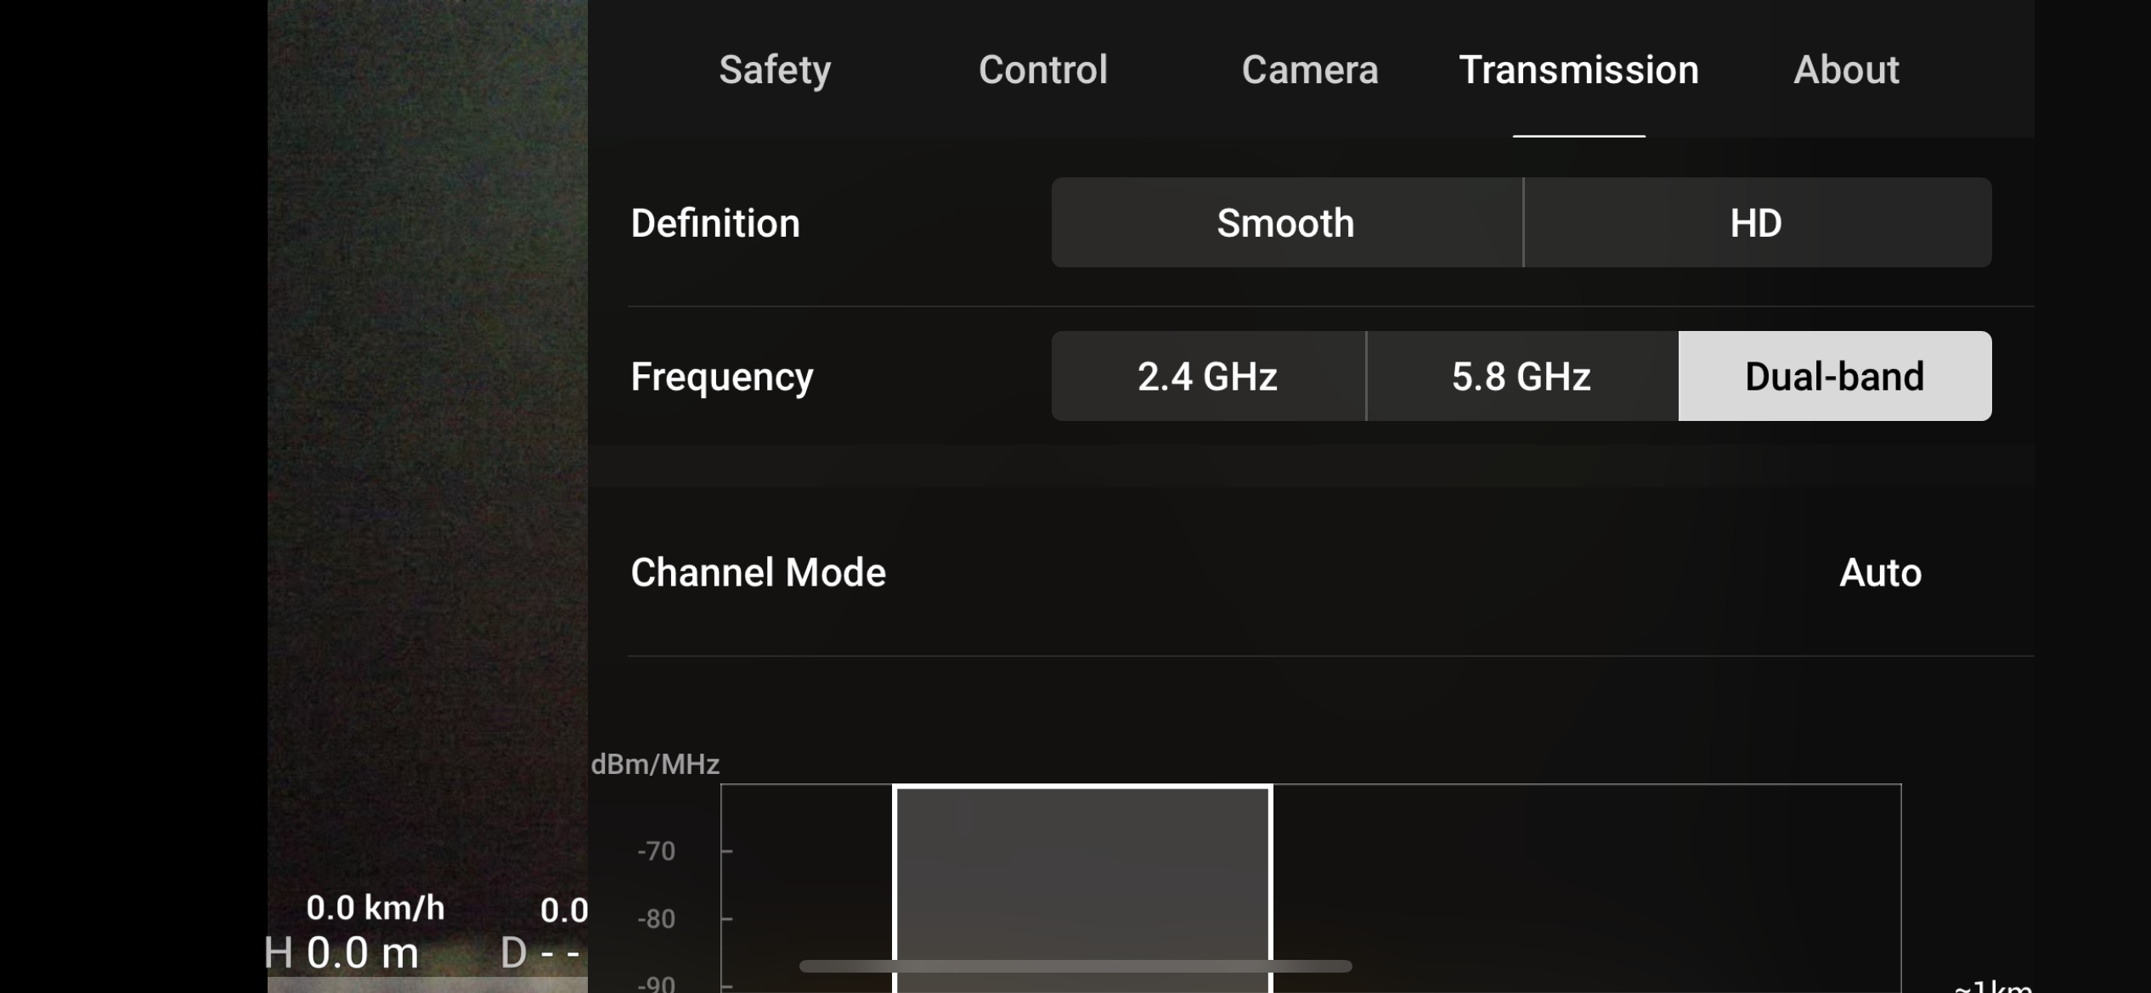
Task: Open the Channel Mode Auto dropdown
Action: tap(1880, 573)
